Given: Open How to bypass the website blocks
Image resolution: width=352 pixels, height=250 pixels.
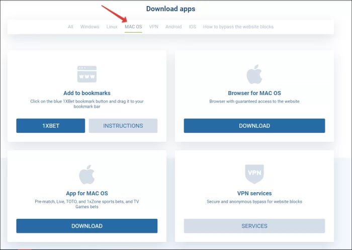Looking at the screenshot, I should [238, 27].
